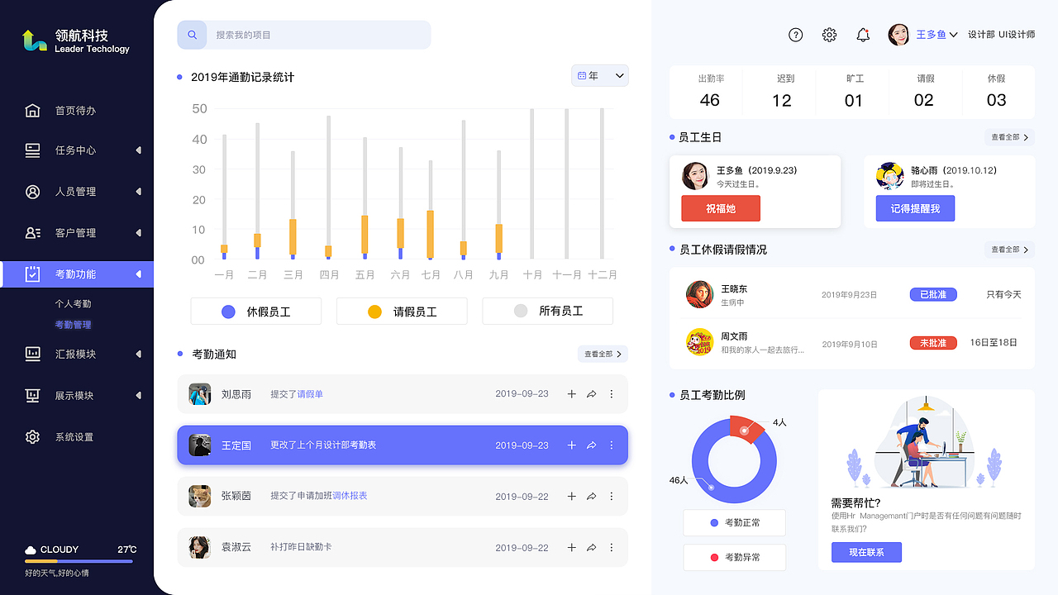
Task: Open the help question mark icon
Action: pos(795,35)
